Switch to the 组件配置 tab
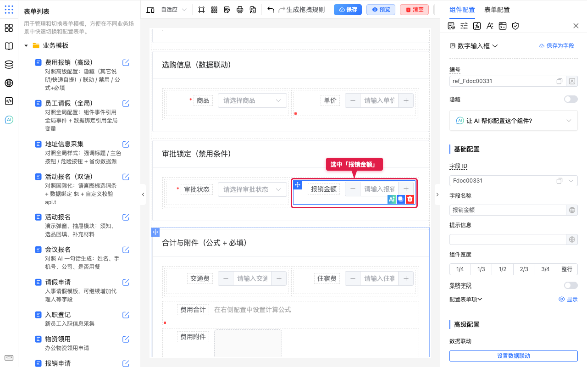 [x=462, y=10]
